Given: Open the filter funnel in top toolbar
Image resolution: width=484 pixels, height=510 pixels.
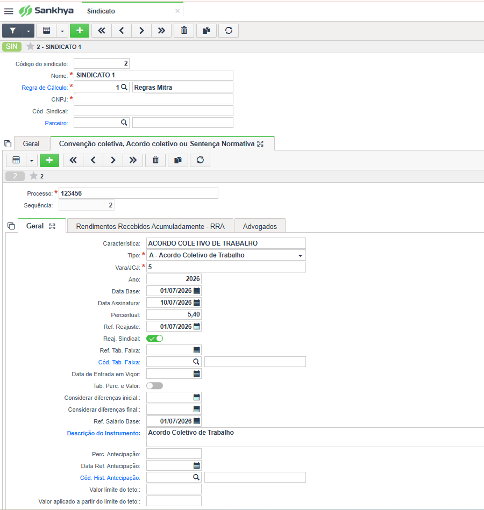Looking at the screenshot, I should tap(12, 31).
